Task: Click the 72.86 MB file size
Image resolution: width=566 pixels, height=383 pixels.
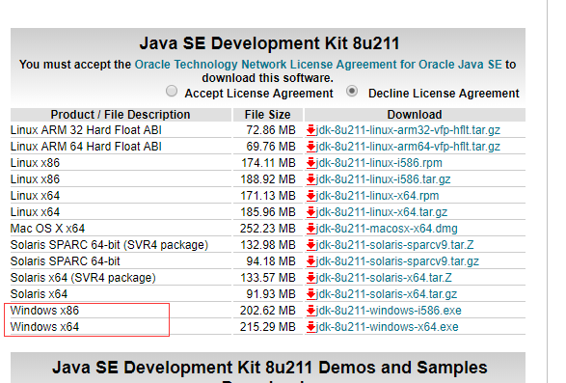Action: 271,130
